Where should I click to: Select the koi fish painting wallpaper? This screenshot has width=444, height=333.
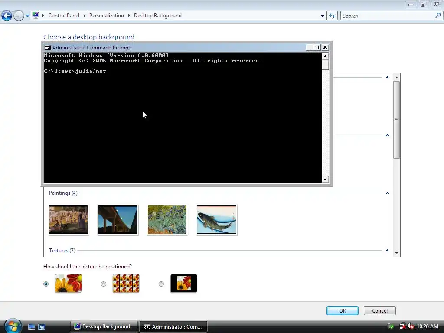(217, 220)
